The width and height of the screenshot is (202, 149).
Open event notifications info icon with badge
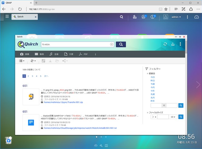point(153,17)
